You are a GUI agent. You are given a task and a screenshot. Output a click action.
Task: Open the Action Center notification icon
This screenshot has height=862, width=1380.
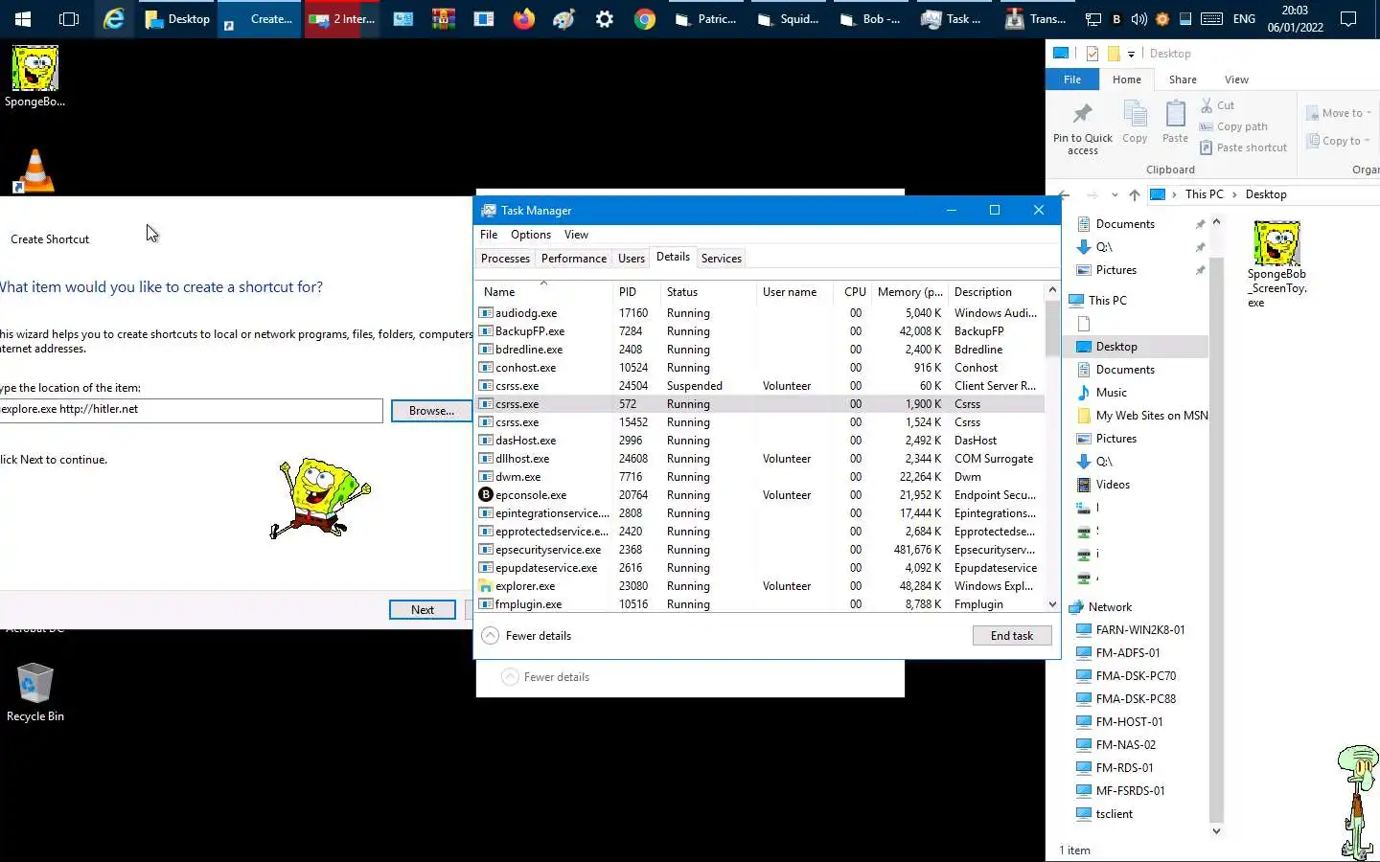1348,19
